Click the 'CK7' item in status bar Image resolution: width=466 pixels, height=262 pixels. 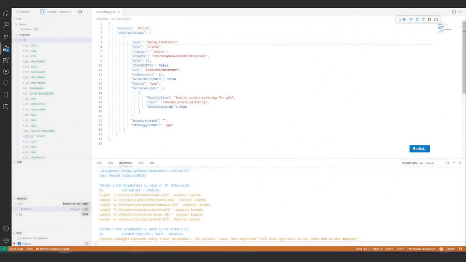coord(400,249)
